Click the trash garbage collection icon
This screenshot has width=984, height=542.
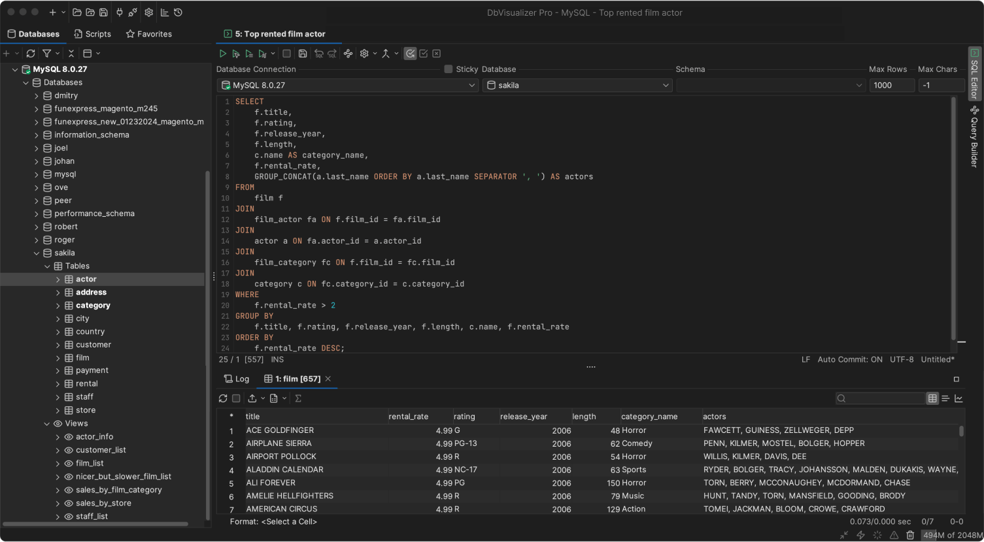click(x=910, y=535)
